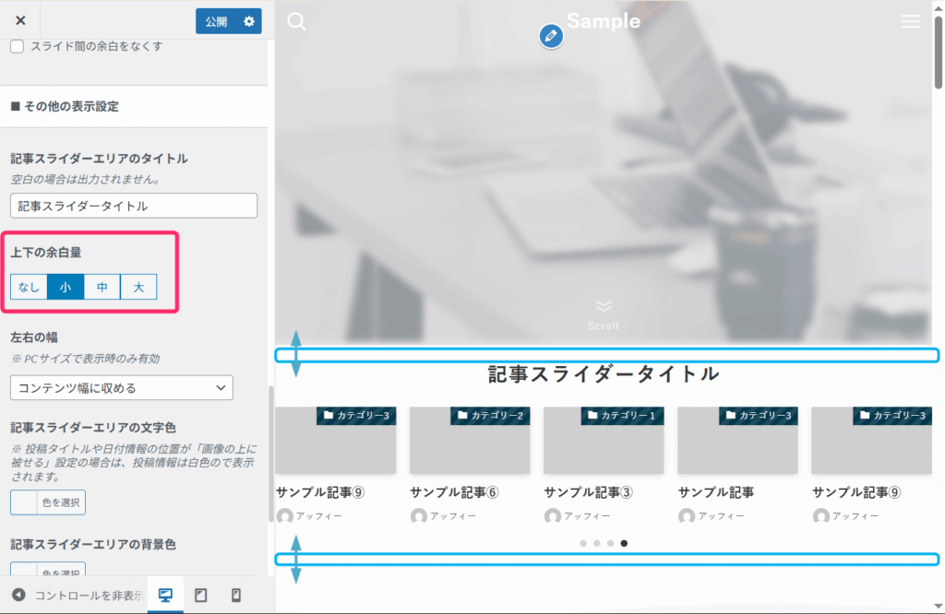Image resolution: width=945 pixels, height=614 pixels.
Task: Select the second slider pagination dot
Action: tap(597, 543)
